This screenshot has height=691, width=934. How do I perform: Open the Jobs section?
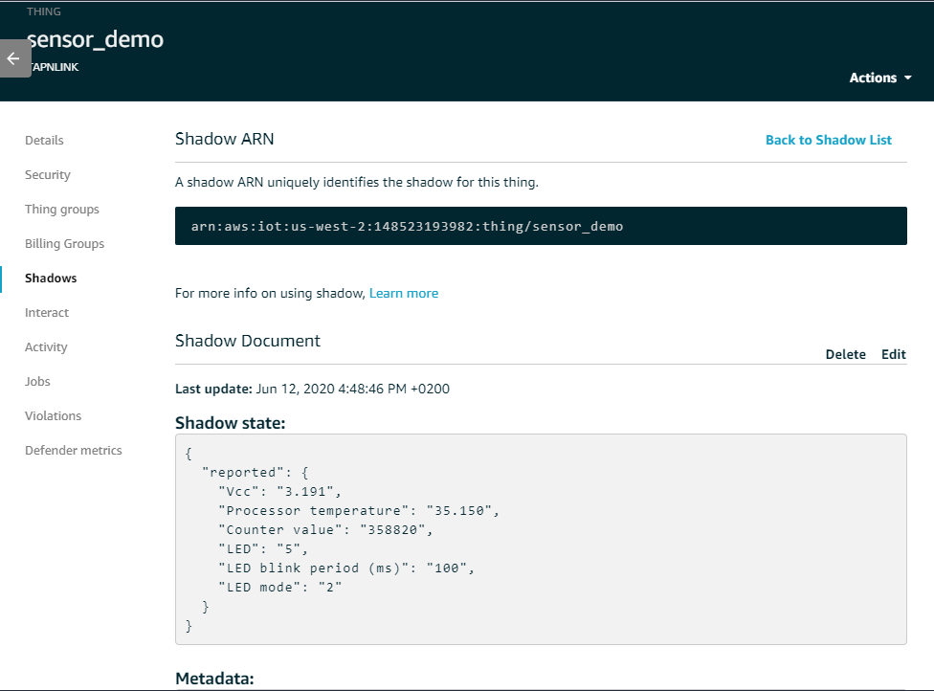click(x=37, y=381)
